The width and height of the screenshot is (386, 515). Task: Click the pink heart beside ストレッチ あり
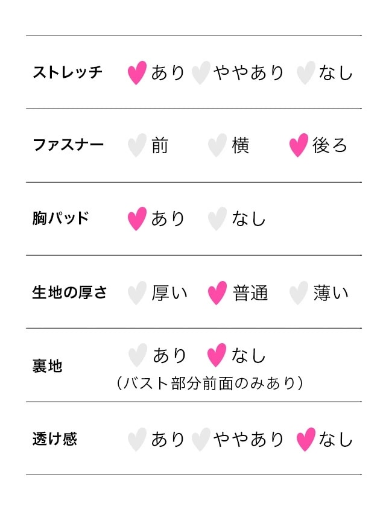pos(137,72)
